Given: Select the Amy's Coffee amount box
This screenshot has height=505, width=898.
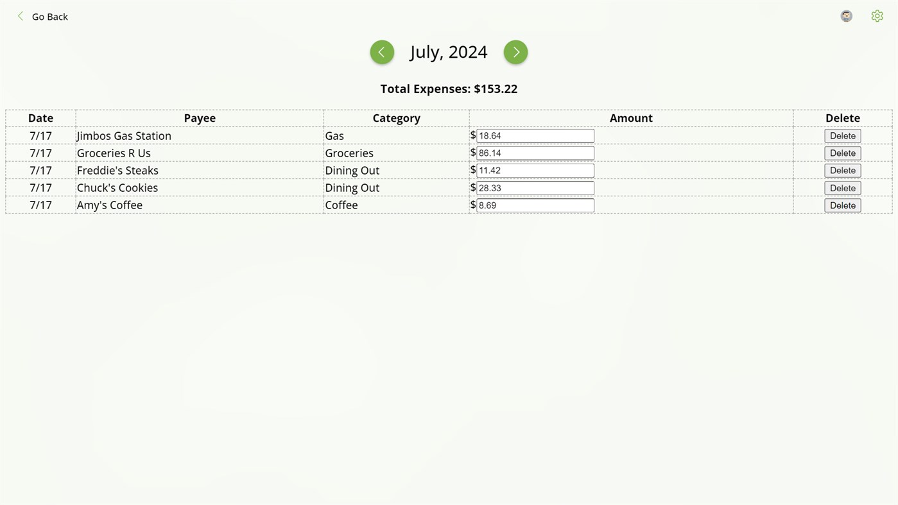Looking at the screenshot, I should pos(535,205).
